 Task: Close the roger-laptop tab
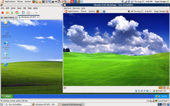(16, 17)
